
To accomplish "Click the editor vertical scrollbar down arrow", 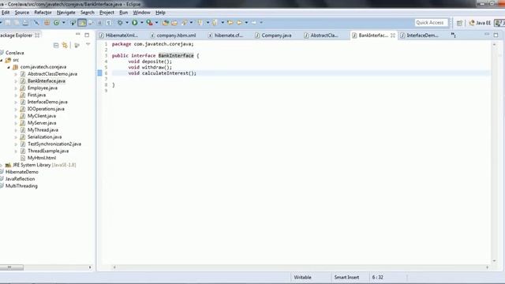I will coord(494,261).
